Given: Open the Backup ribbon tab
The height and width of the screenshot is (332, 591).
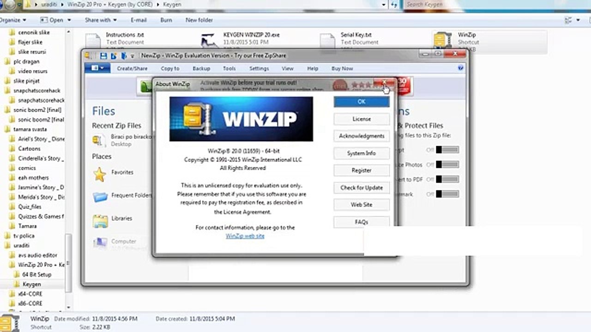Looking at the screenshot, I should click(x=201, y=68).
